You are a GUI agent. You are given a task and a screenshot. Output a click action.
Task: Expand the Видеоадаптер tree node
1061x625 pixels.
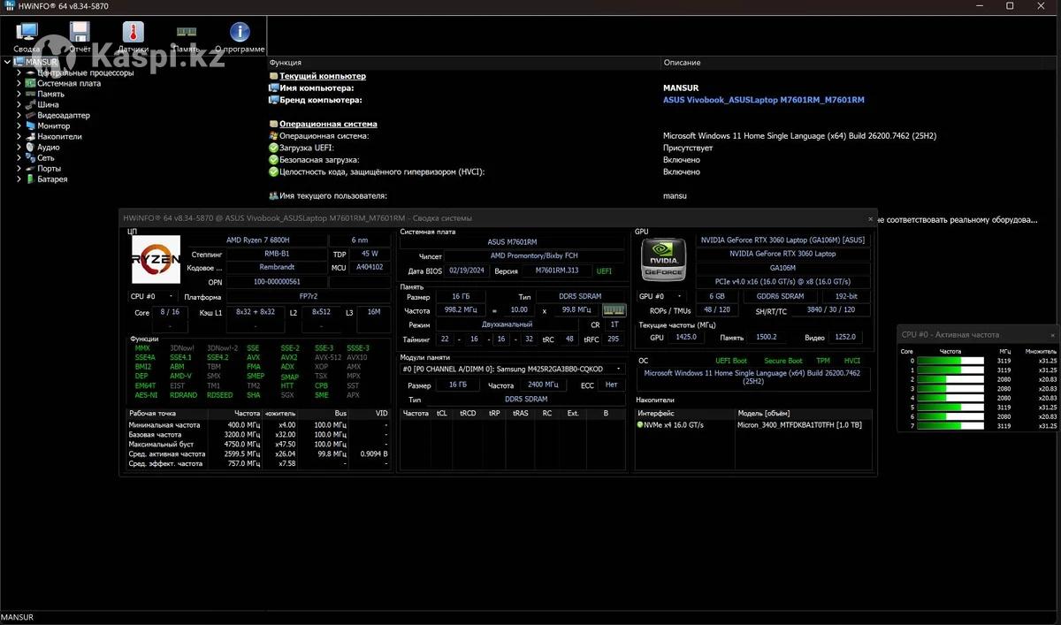[19, 115]
